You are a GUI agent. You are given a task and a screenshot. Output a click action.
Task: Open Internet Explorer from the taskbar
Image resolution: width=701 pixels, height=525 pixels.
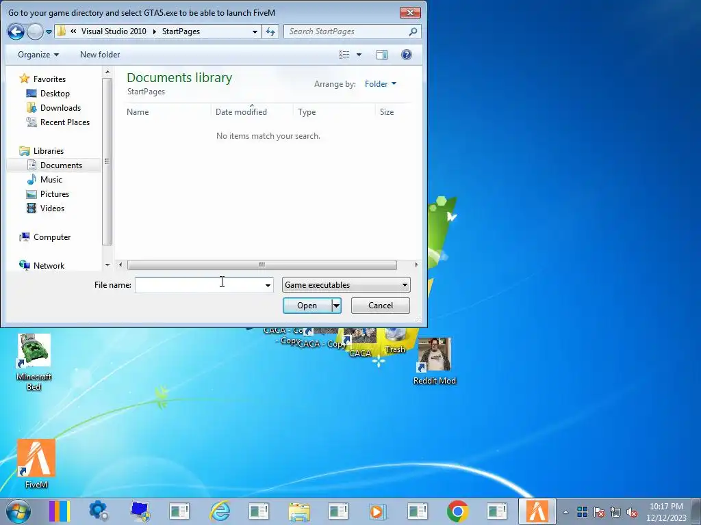pos(220,511)
